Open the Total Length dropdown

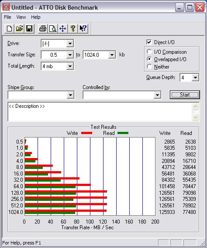(x=70, y=66)
